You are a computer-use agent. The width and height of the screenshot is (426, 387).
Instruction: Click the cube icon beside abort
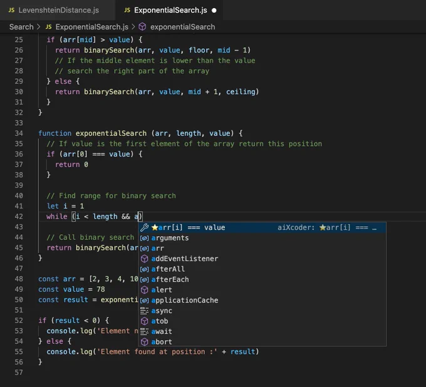point(144,342)
